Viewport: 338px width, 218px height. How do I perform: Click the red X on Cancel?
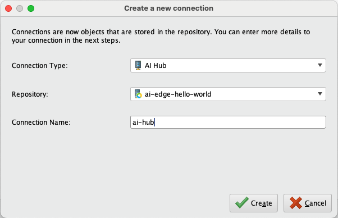296,203
